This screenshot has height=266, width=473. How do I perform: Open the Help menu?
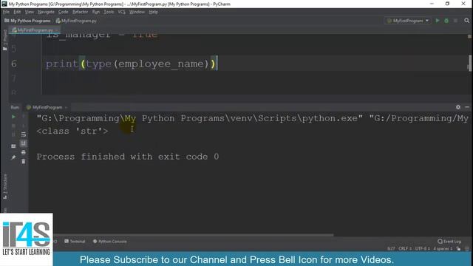coord(153,12)
